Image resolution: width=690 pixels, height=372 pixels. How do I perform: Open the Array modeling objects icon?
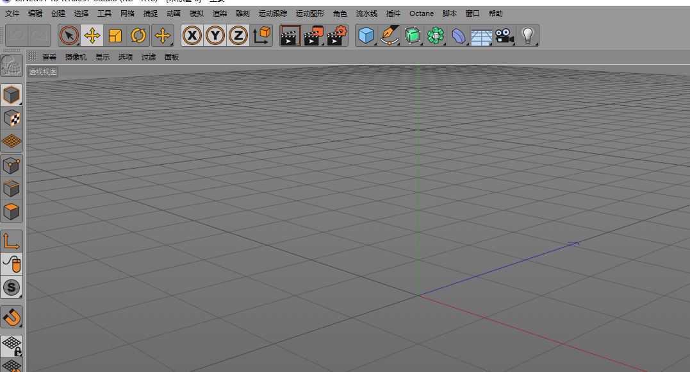point(436,35)
